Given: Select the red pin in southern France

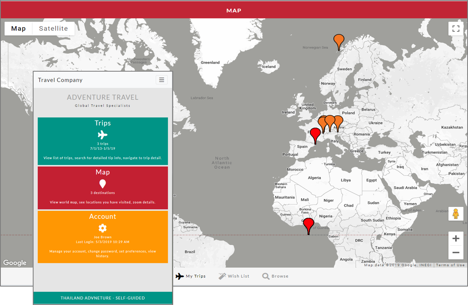Looking at the screenshot, I should pos(315,134).
